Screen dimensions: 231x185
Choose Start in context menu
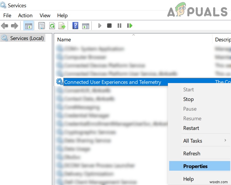pyautogui.click(x=200, y=89)
